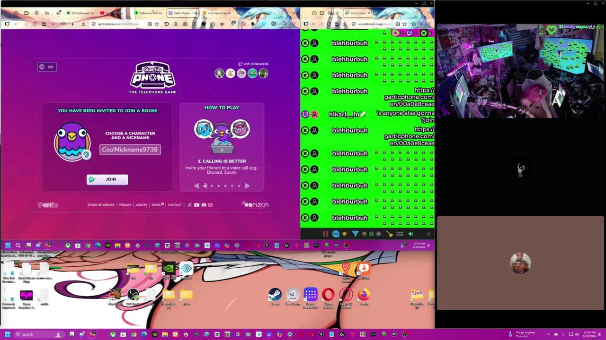
Task: Toggle the notification bell in Social Stream
Action: (x=344, y=234)
